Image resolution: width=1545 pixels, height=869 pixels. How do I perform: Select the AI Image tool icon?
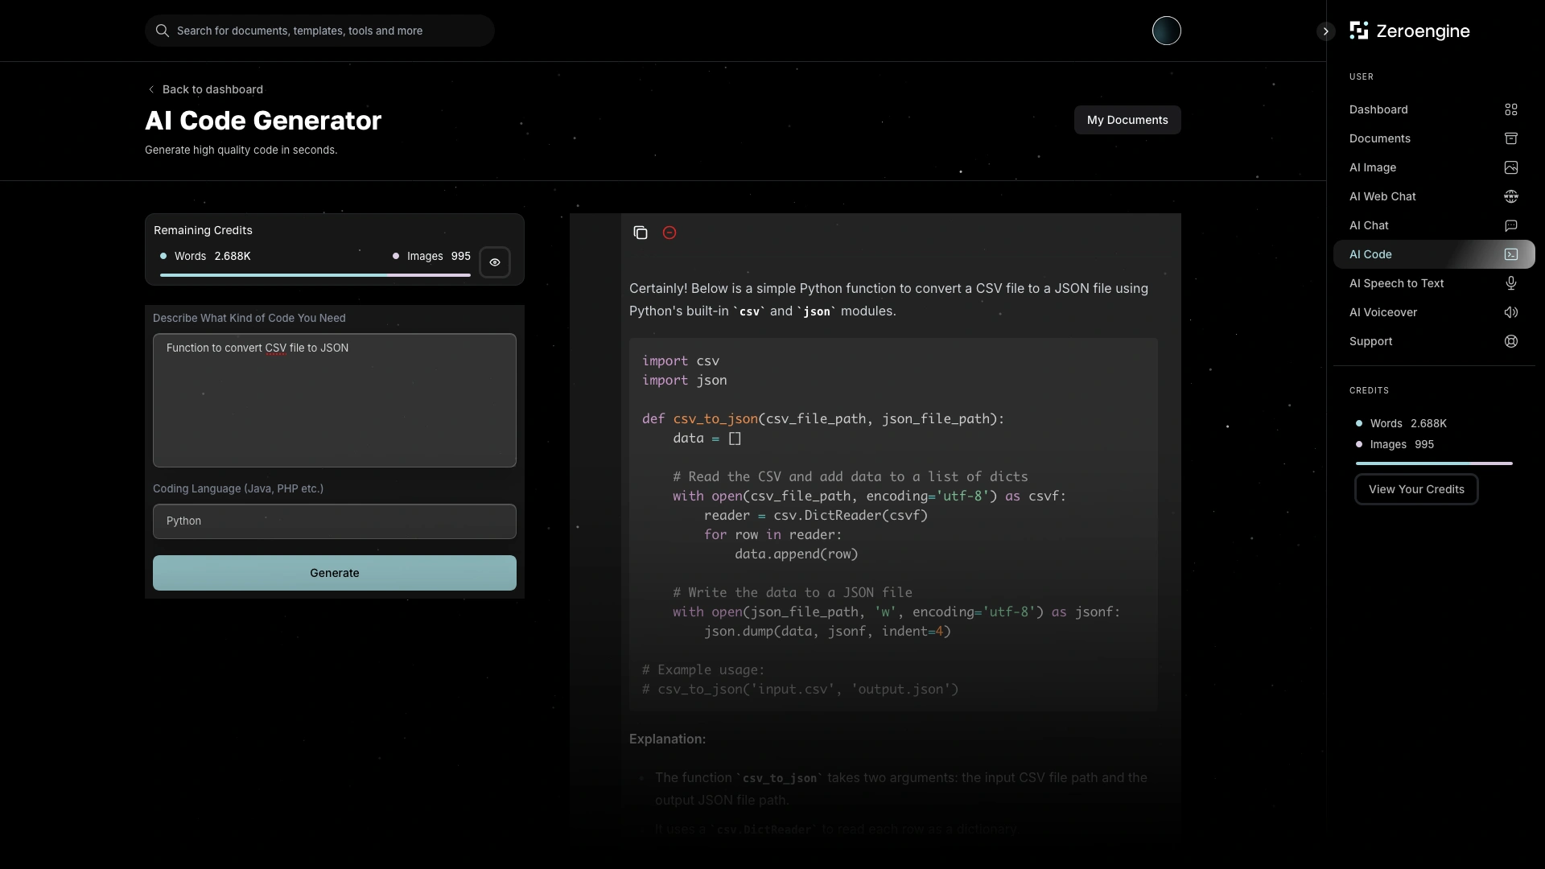click(x=1510, y=167)
